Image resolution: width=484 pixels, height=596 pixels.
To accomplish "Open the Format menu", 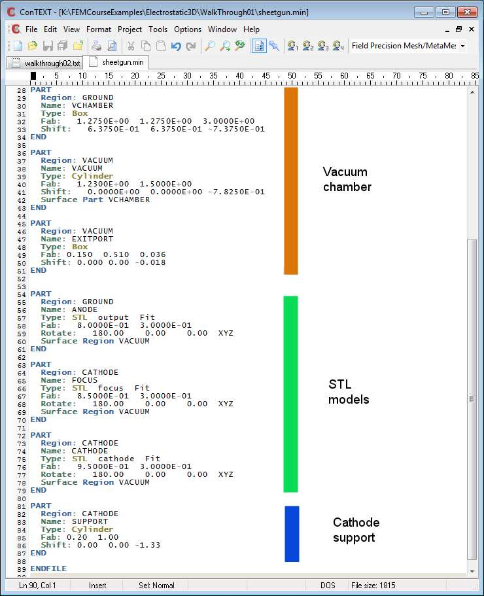I will [x=99, y=29].
